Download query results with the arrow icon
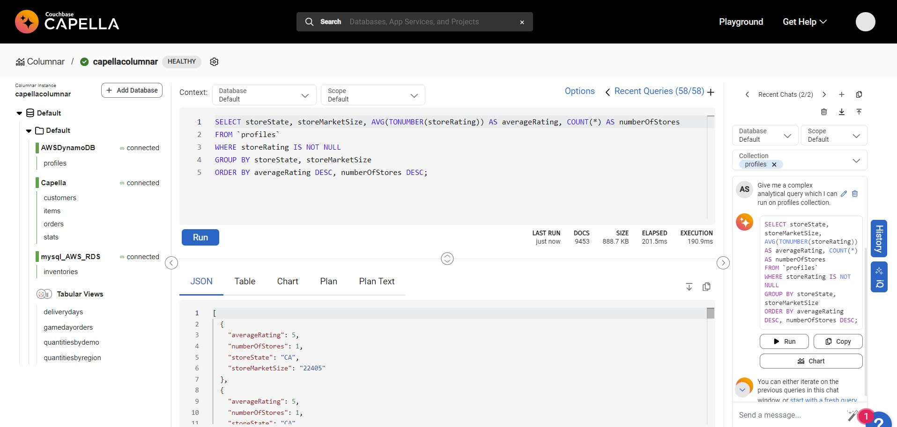 (689, 287)
